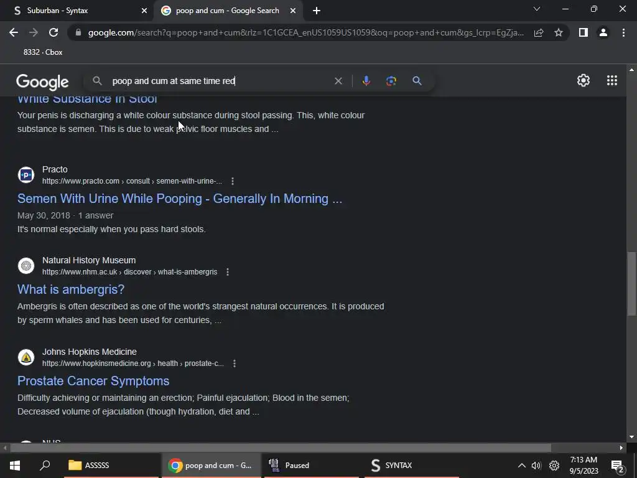Image resolution: width=637 pixels, height=478 pixels.
Task: Click the Johns Hopkins Medicine favicon
Action: 26,357
